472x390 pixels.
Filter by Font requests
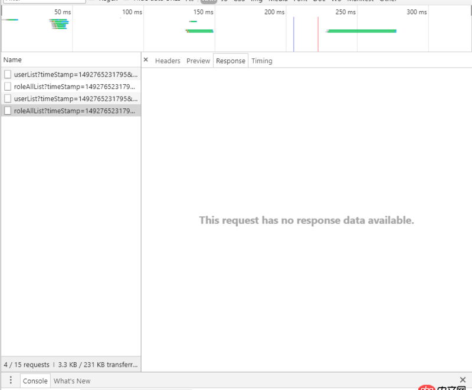pos(299,1)
